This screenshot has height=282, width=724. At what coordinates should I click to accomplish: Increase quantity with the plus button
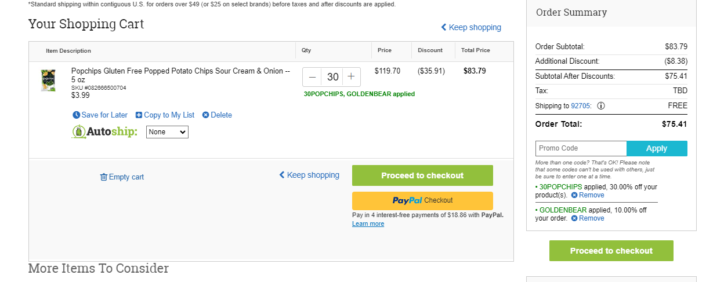click(x=351, y=77)
